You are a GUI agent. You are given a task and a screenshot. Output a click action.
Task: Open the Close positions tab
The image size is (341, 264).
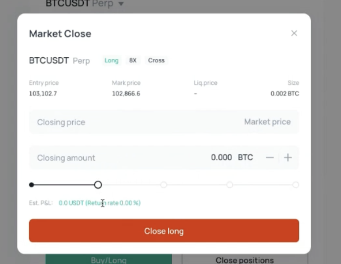(245, 260)
